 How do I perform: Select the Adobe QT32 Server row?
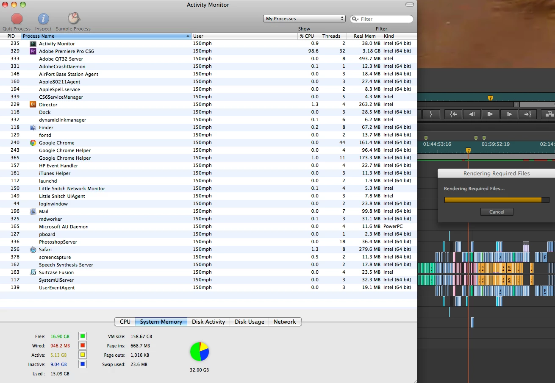click(208, 59)
